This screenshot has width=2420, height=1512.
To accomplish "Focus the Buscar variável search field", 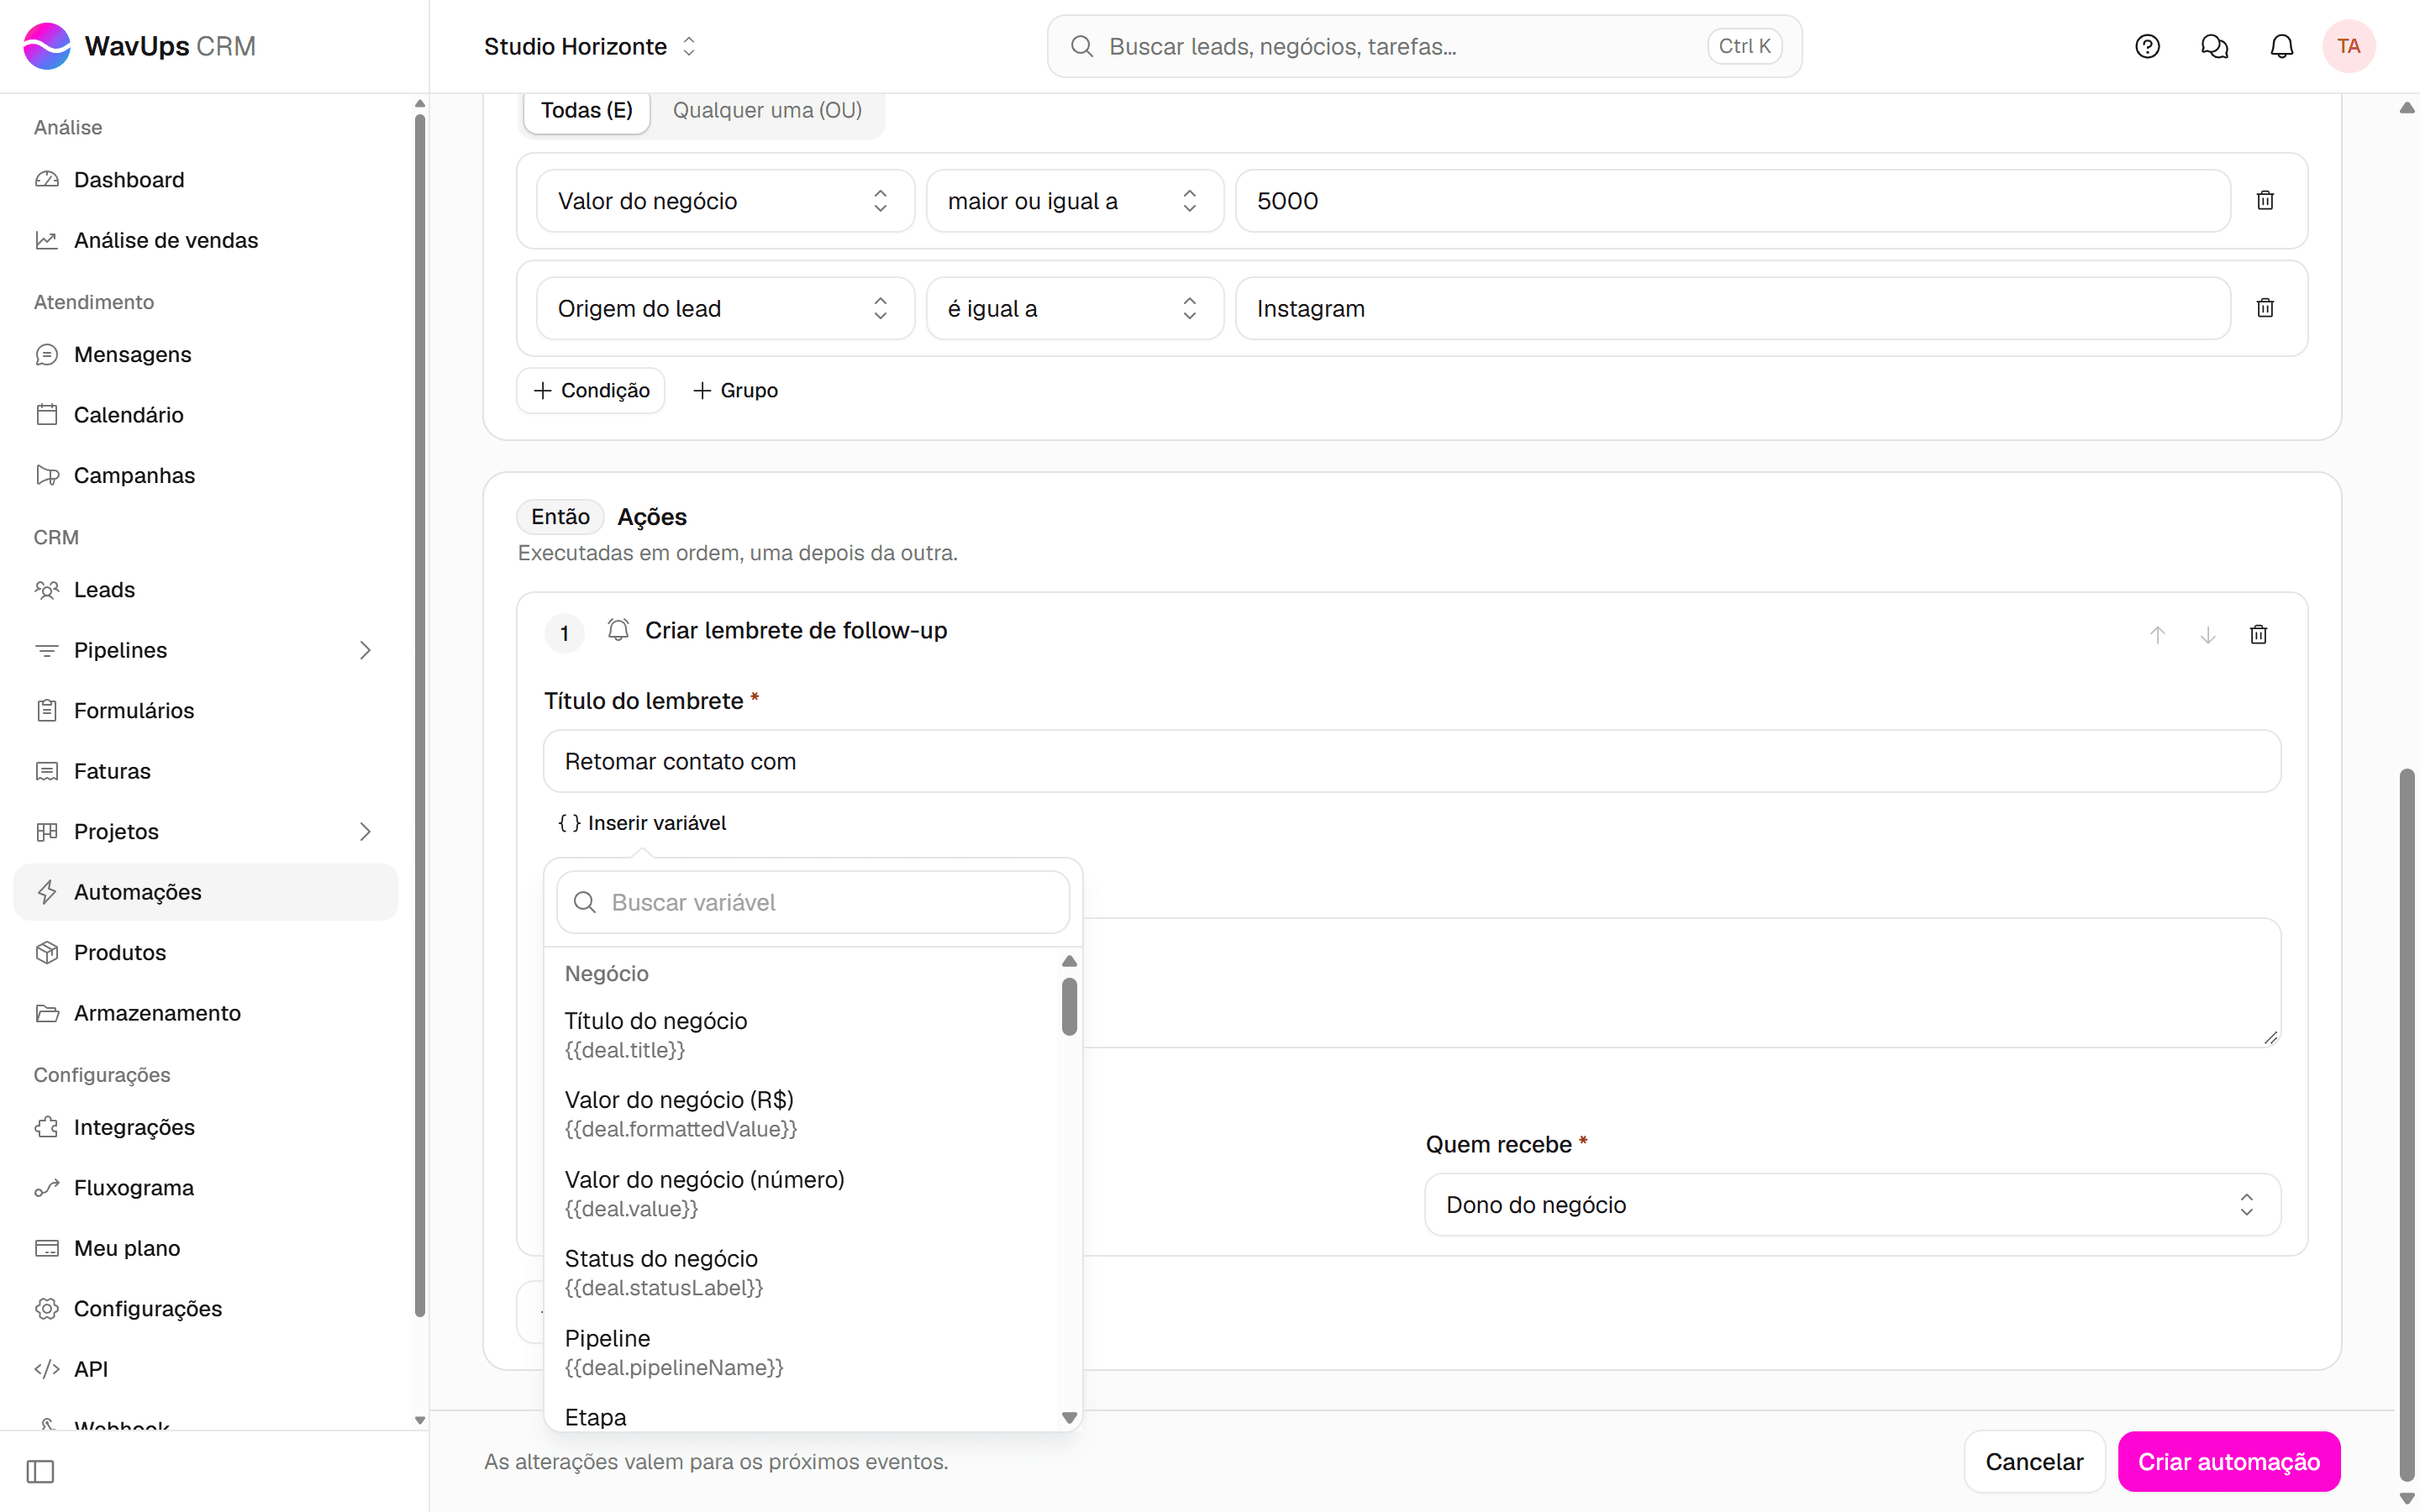I will pyautogui.click(x=813, y=902).
